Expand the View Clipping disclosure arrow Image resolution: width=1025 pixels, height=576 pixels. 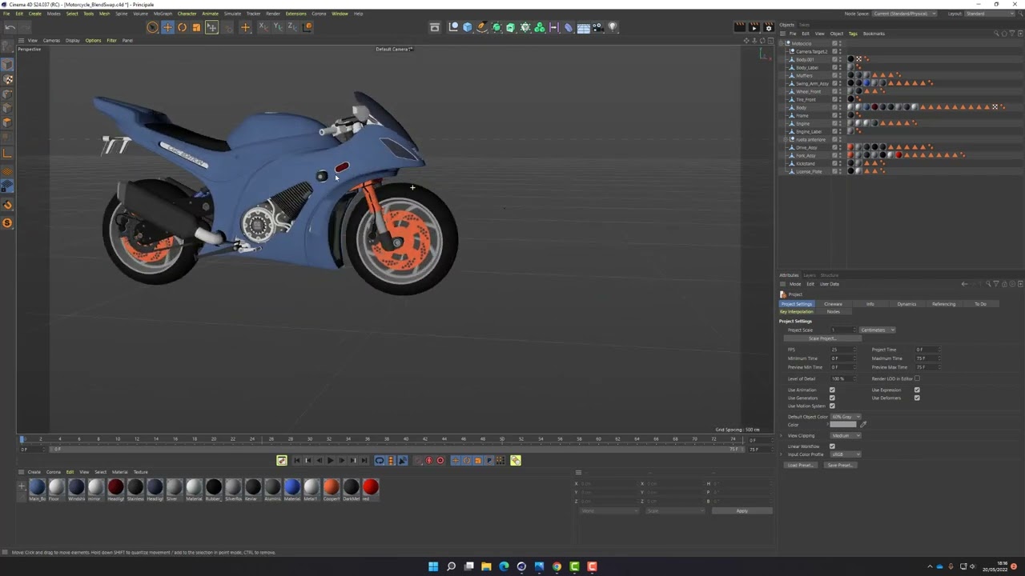pos(782,435)
